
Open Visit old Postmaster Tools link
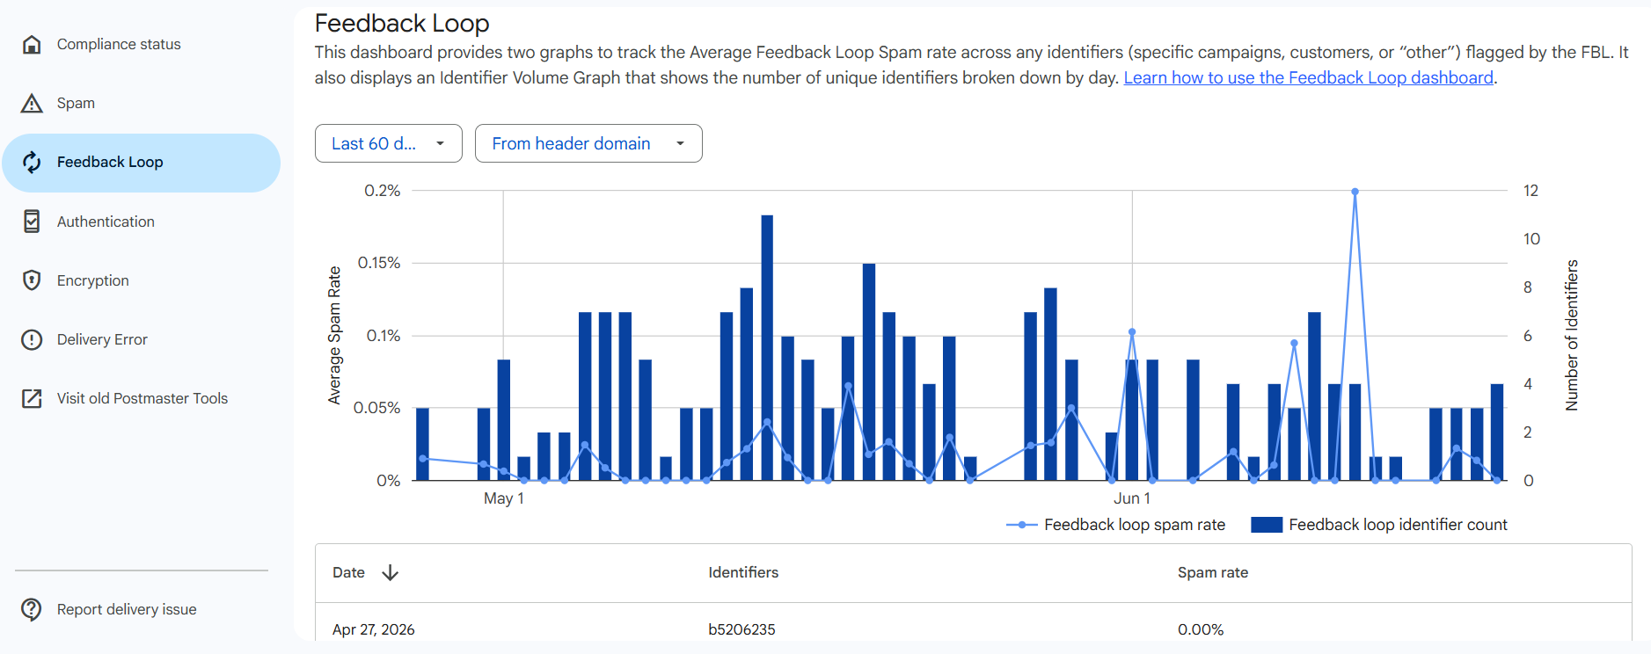tap(141, 398)
